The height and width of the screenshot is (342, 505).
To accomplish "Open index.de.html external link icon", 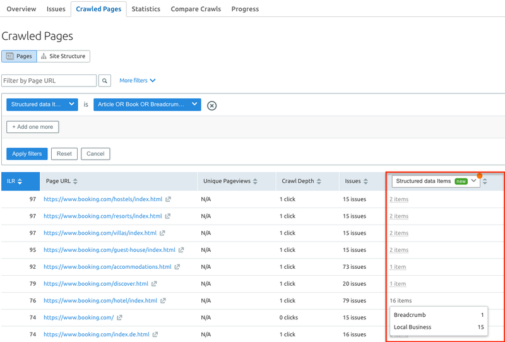I will point(155,334).
